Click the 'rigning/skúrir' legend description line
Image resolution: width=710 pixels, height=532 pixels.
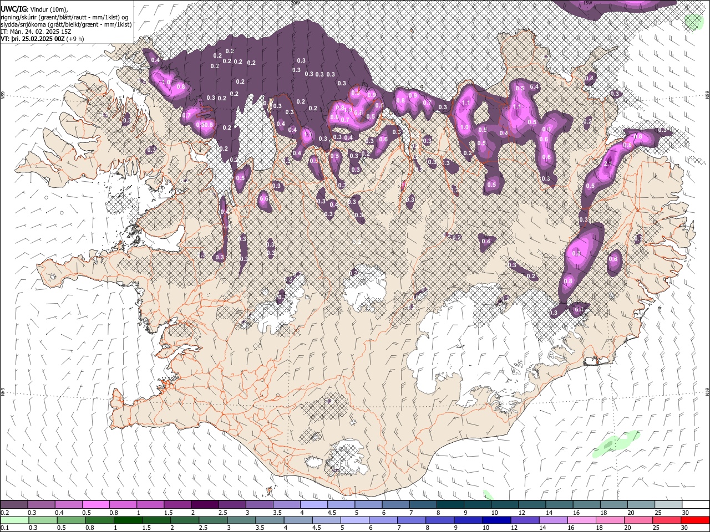64,17
